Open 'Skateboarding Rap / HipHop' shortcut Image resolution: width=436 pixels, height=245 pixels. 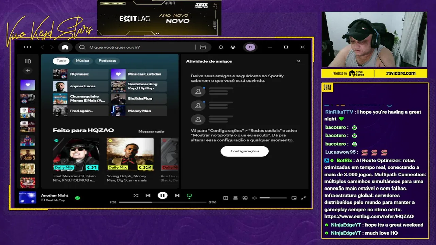click(139, 86)
